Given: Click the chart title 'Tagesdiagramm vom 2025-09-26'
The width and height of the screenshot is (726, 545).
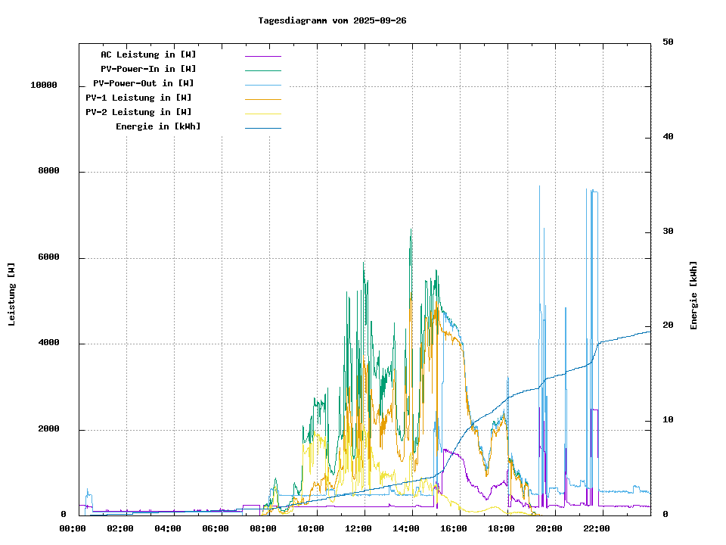Looking at the screenshot, I should [x=332, y=20].
